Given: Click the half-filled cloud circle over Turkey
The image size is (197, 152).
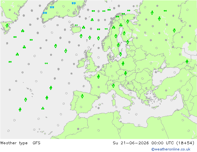Looking at the screenshot, I should [x=166, y=90].
